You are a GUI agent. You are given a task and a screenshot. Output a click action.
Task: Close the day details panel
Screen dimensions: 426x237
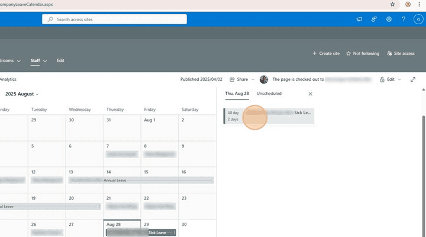coord(310,94)
